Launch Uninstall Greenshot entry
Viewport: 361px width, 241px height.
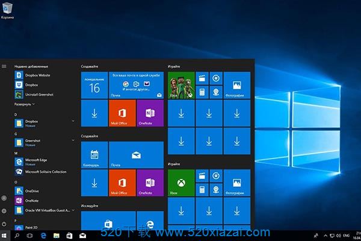point(39,95)
